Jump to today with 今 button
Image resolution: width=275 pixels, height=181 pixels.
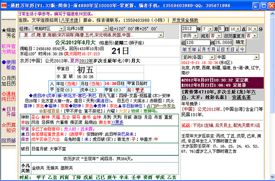click(242, 49)
